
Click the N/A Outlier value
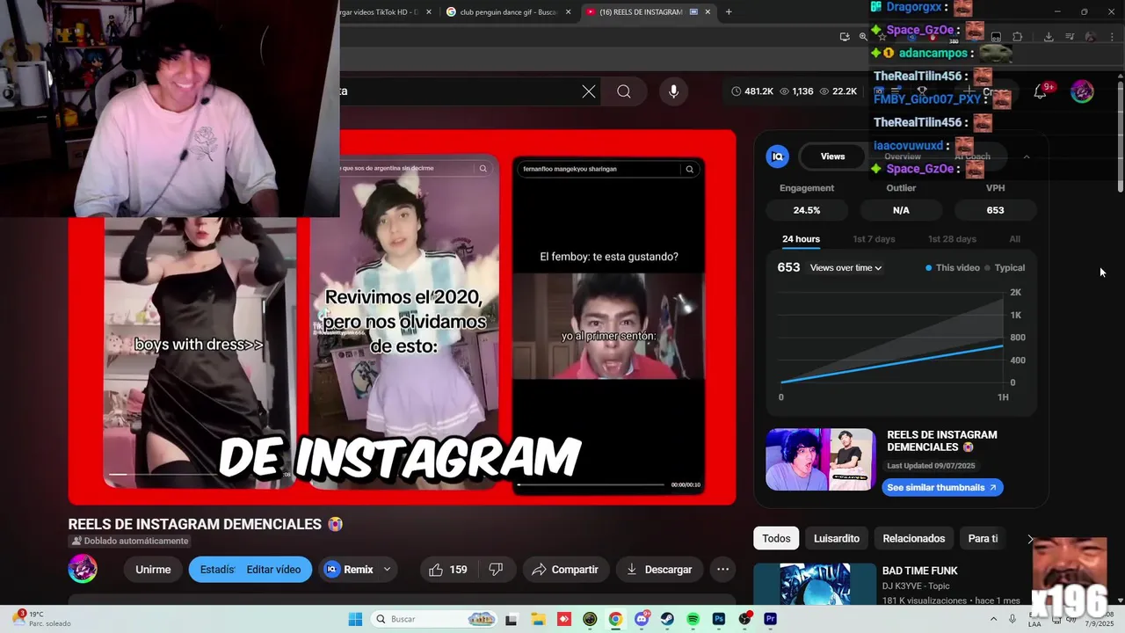901,210
